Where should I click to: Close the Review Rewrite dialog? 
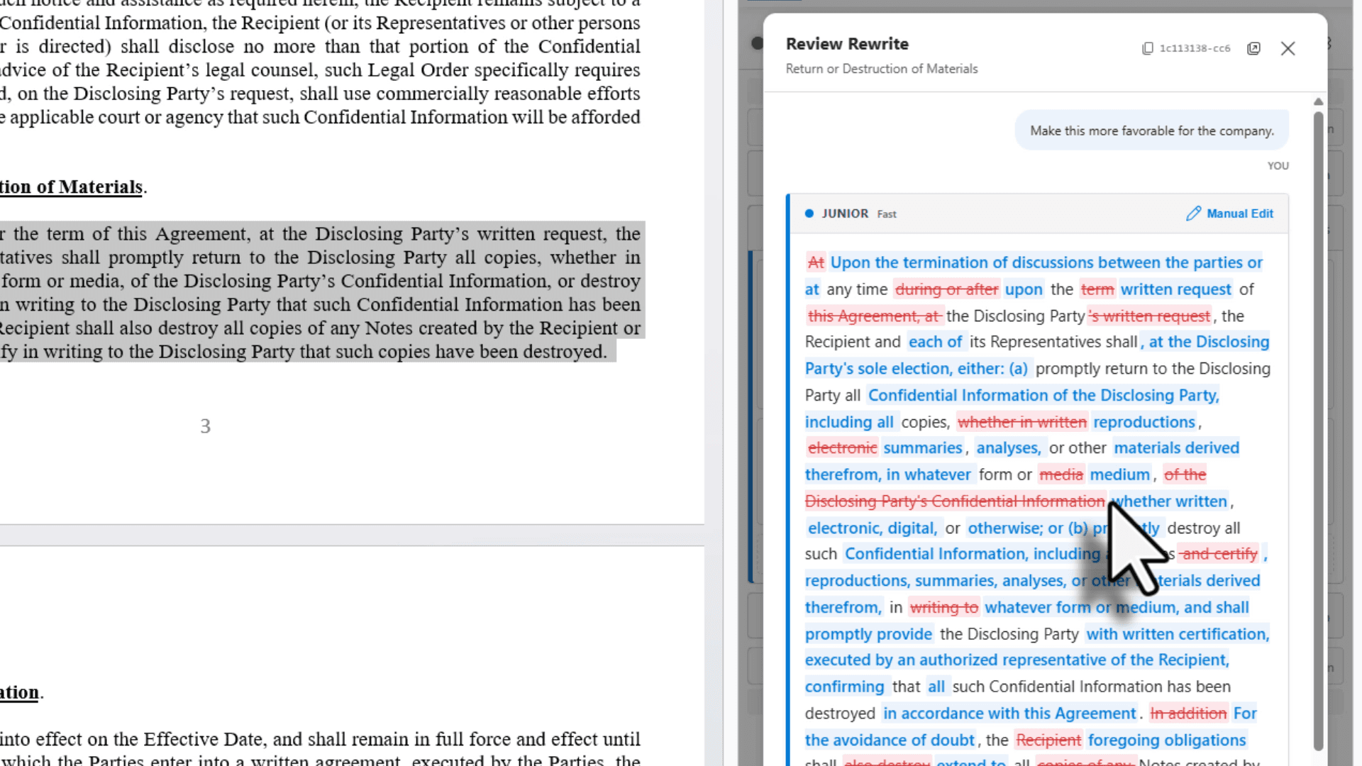point(1288,48)
